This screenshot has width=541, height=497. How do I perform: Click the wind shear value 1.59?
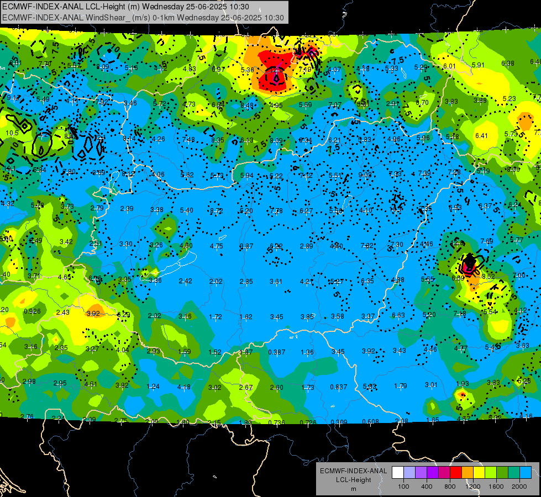(x=184, y=352)
